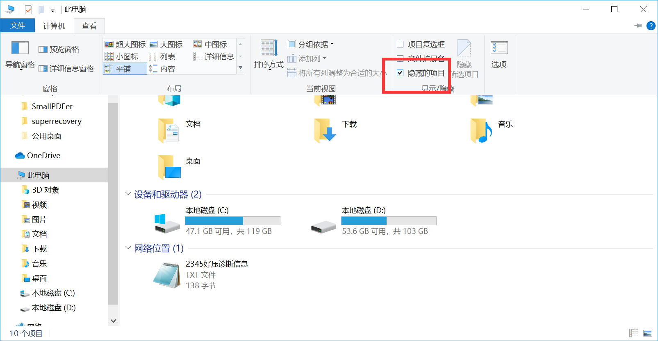The height and width of the screenshot is (341, 658).
Task: Uncheck the hidden items (隐藏的项目) checkbox
Action: (x=400, y=73)
